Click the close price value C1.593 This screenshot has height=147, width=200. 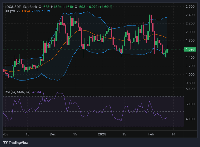[80, 7]
